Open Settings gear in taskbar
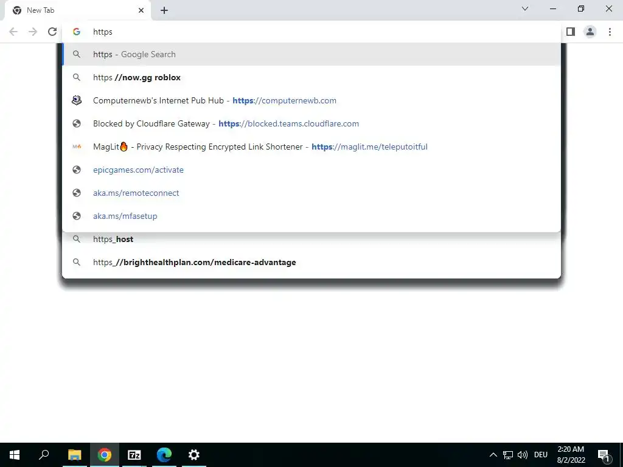 coord(194,455)
